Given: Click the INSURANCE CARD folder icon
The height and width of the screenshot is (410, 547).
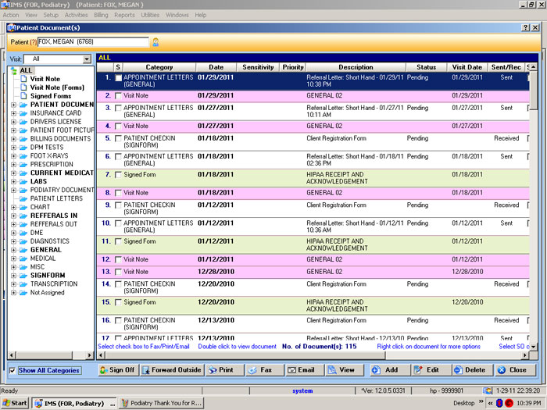Looking at the screenshot, I should [x=23, y=113].
